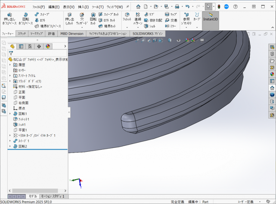Select the スイープカット swept cut tool
The width and height of the screenshot is (276, 204).
pos(108,15)
